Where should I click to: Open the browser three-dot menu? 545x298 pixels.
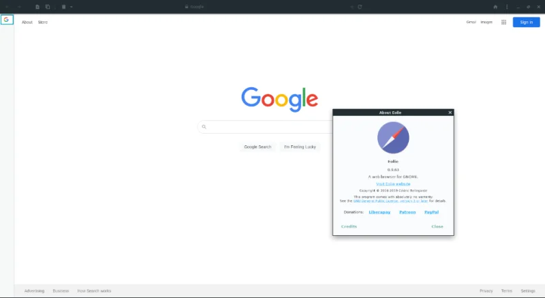[507, 7]
